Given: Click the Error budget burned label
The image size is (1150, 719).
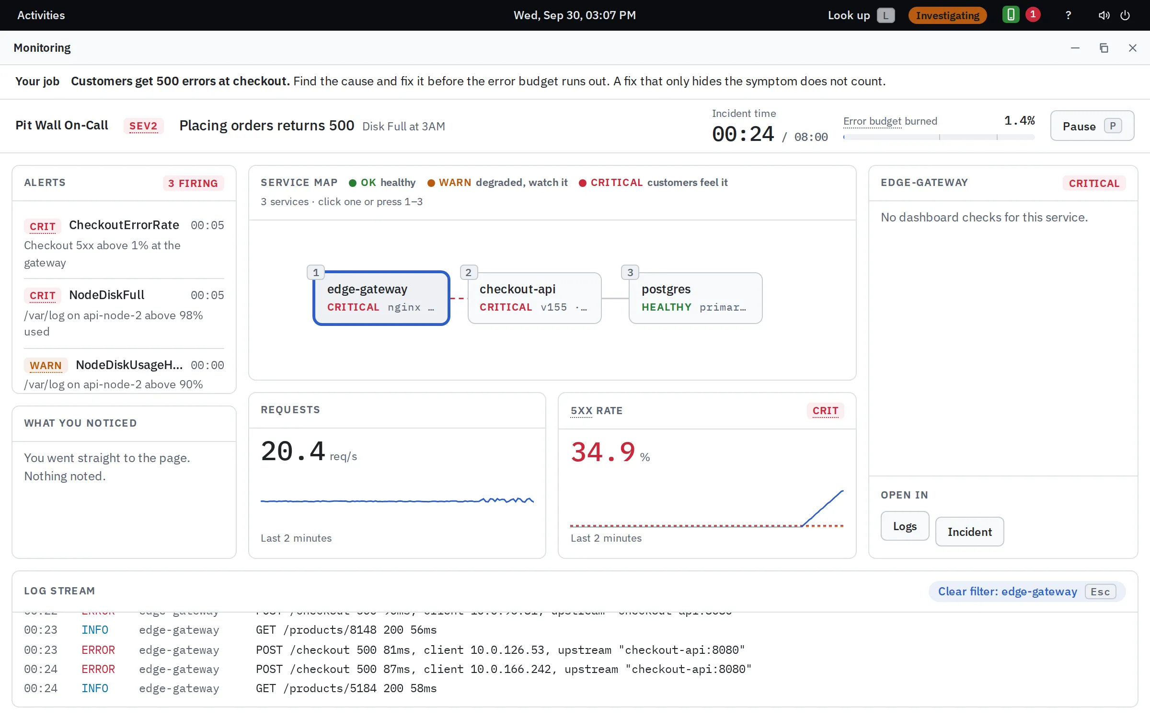Looking at the screenshot, I should 890,121.
